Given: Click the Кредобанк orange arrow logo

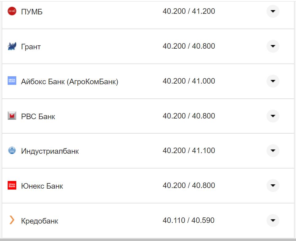Looking at the screenshot, I should [x=12, y=220].
